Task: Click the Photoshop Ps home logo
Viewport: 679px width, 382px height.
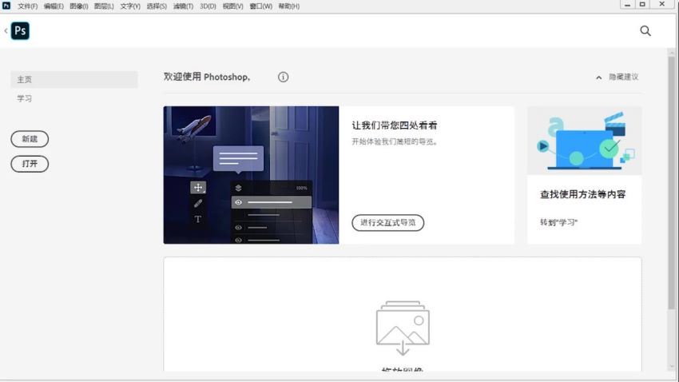Action: [20, 30]
